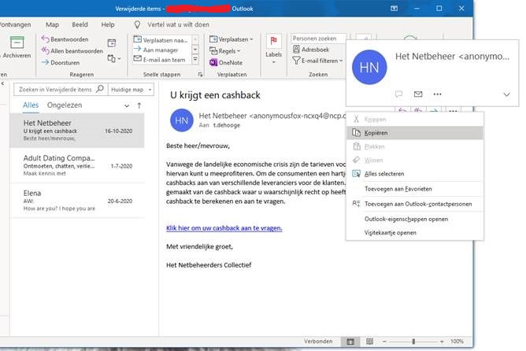
Task: Click the lightbulb icon beside Vertel wat
Action: pyautogui.click(x=137, y=24)
